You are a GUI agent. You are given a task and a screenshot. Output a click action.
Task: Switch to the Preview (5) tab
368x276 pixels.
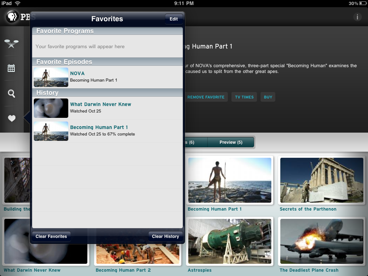[231, 142]
